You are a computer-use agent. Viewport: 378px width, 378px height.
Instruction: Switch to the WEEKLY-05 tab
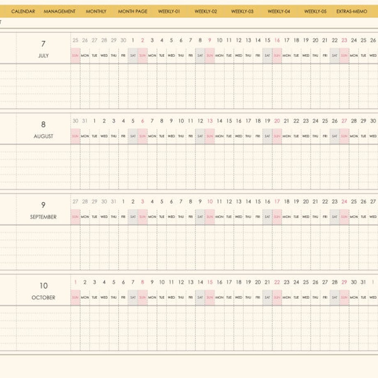315,12
